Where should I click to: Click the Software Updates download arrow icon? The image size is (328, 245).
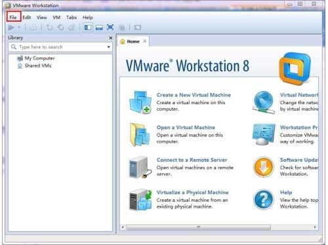264,167
